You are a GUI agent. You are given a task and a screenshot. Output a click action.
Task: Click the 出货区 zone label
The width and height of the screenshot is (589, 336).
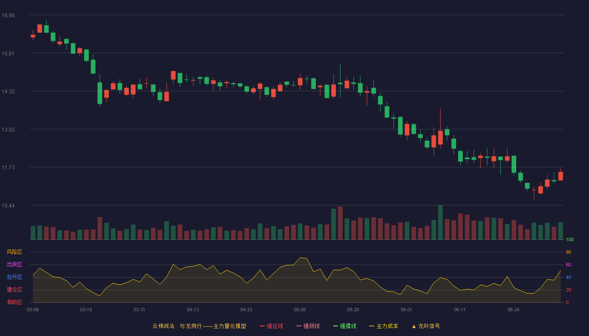pyautogui.click(x=14, y=265)
